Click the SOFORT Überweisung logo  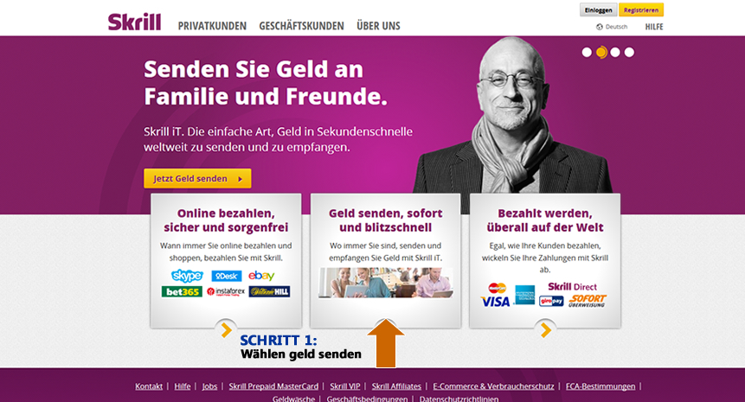point(588,301)
